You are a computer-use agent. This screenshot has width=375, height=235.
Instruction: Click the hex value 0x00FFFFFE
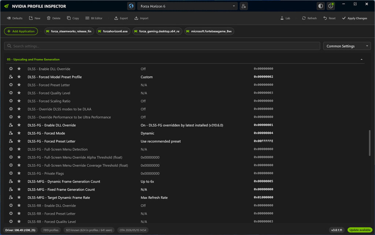[263, 141]
